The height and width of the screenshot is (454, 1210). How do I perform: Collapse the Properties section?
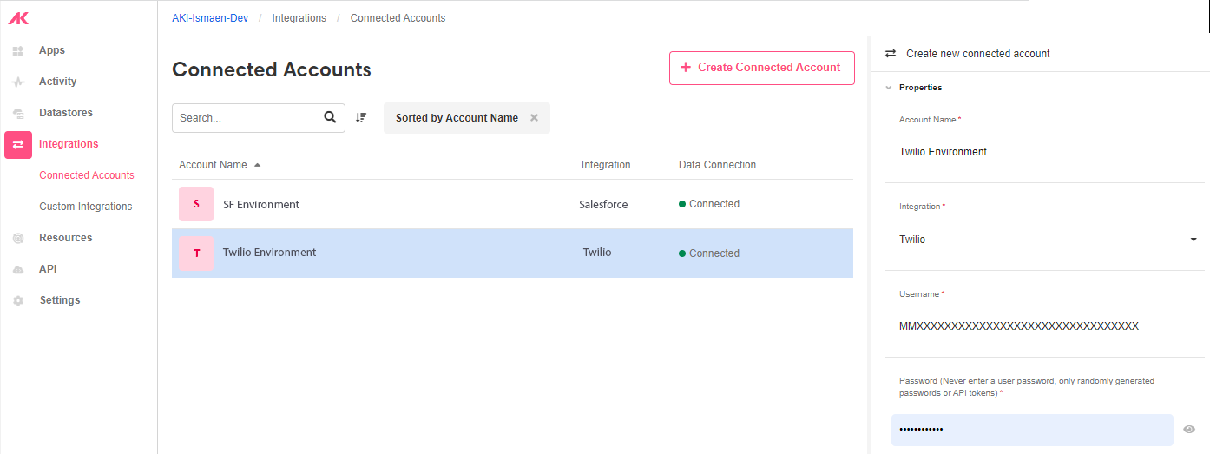pyautogui.click(x=888, y=88)
